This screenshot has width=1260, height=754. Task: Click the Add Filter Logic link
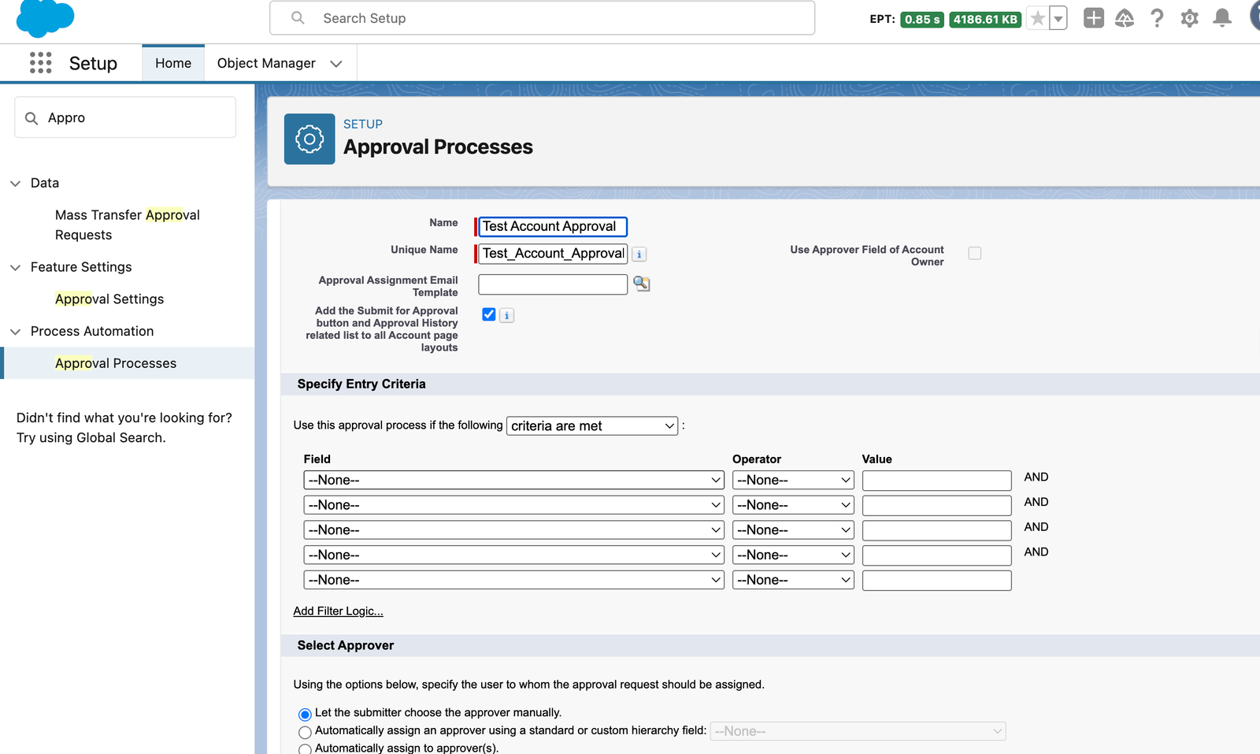[x=338, y=611]
